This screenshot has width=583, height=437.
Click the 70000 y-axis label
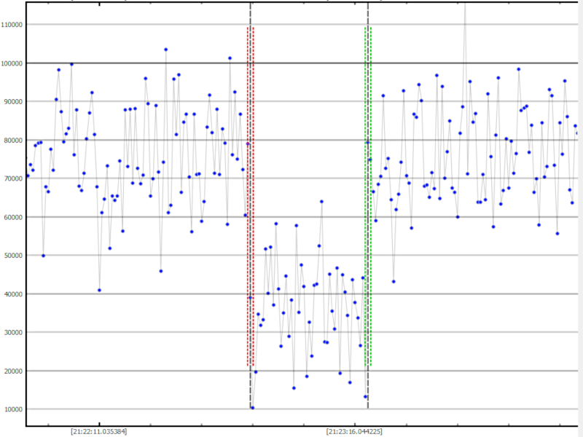pos(14,178)
